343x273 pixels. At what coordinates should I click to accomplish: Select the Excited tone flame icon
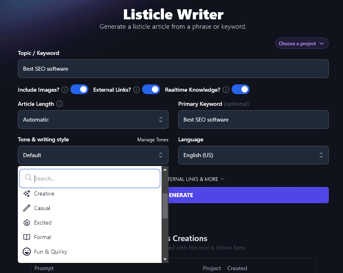click(x=28, y=223)
